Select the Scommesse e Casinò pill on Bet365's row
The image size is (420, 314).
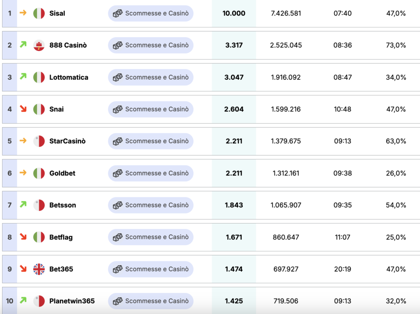click(x=151, y=269)
